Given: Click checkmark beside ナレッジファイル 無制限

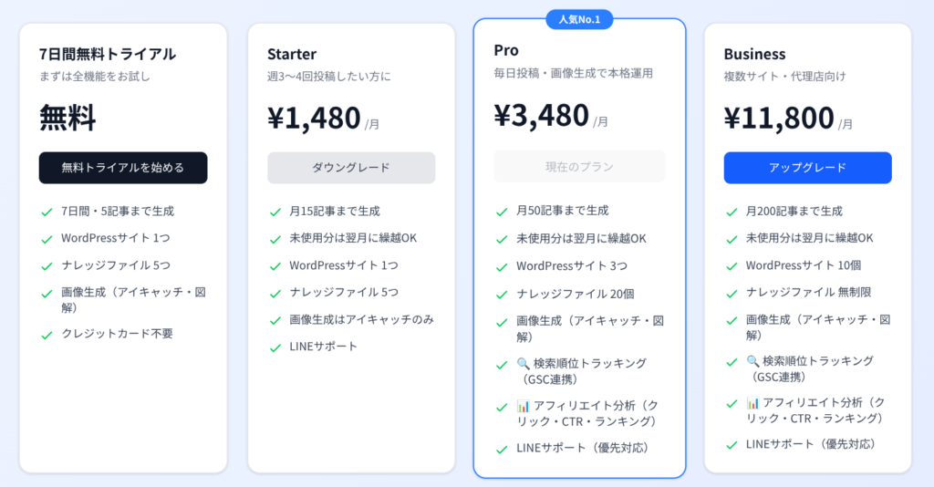Looking at the screenshot, I should (x=732, y=294).
